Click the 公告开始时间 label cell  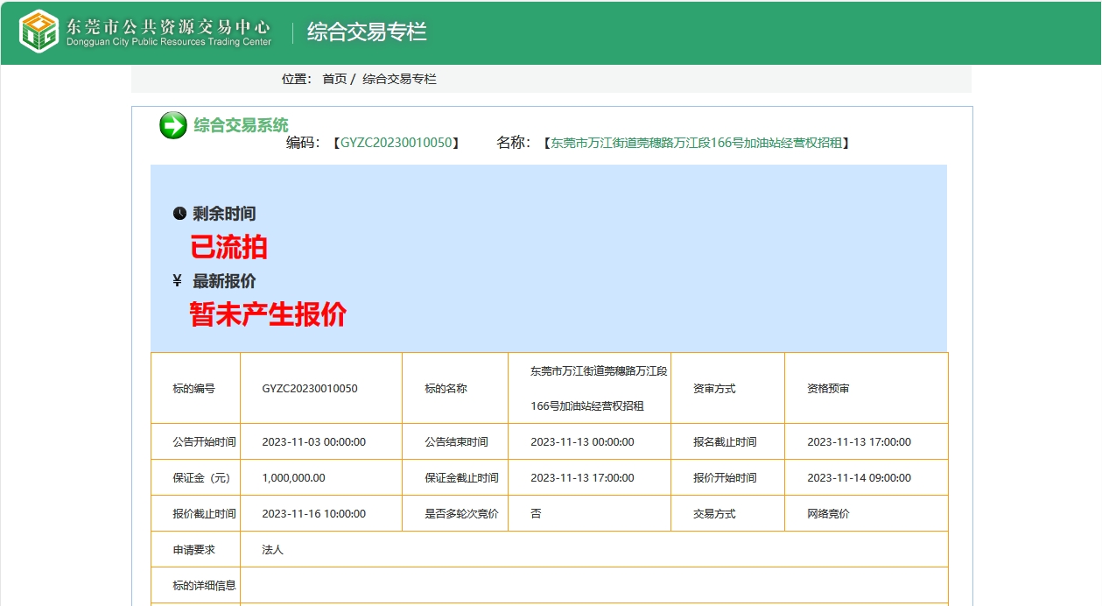(195, 441)
